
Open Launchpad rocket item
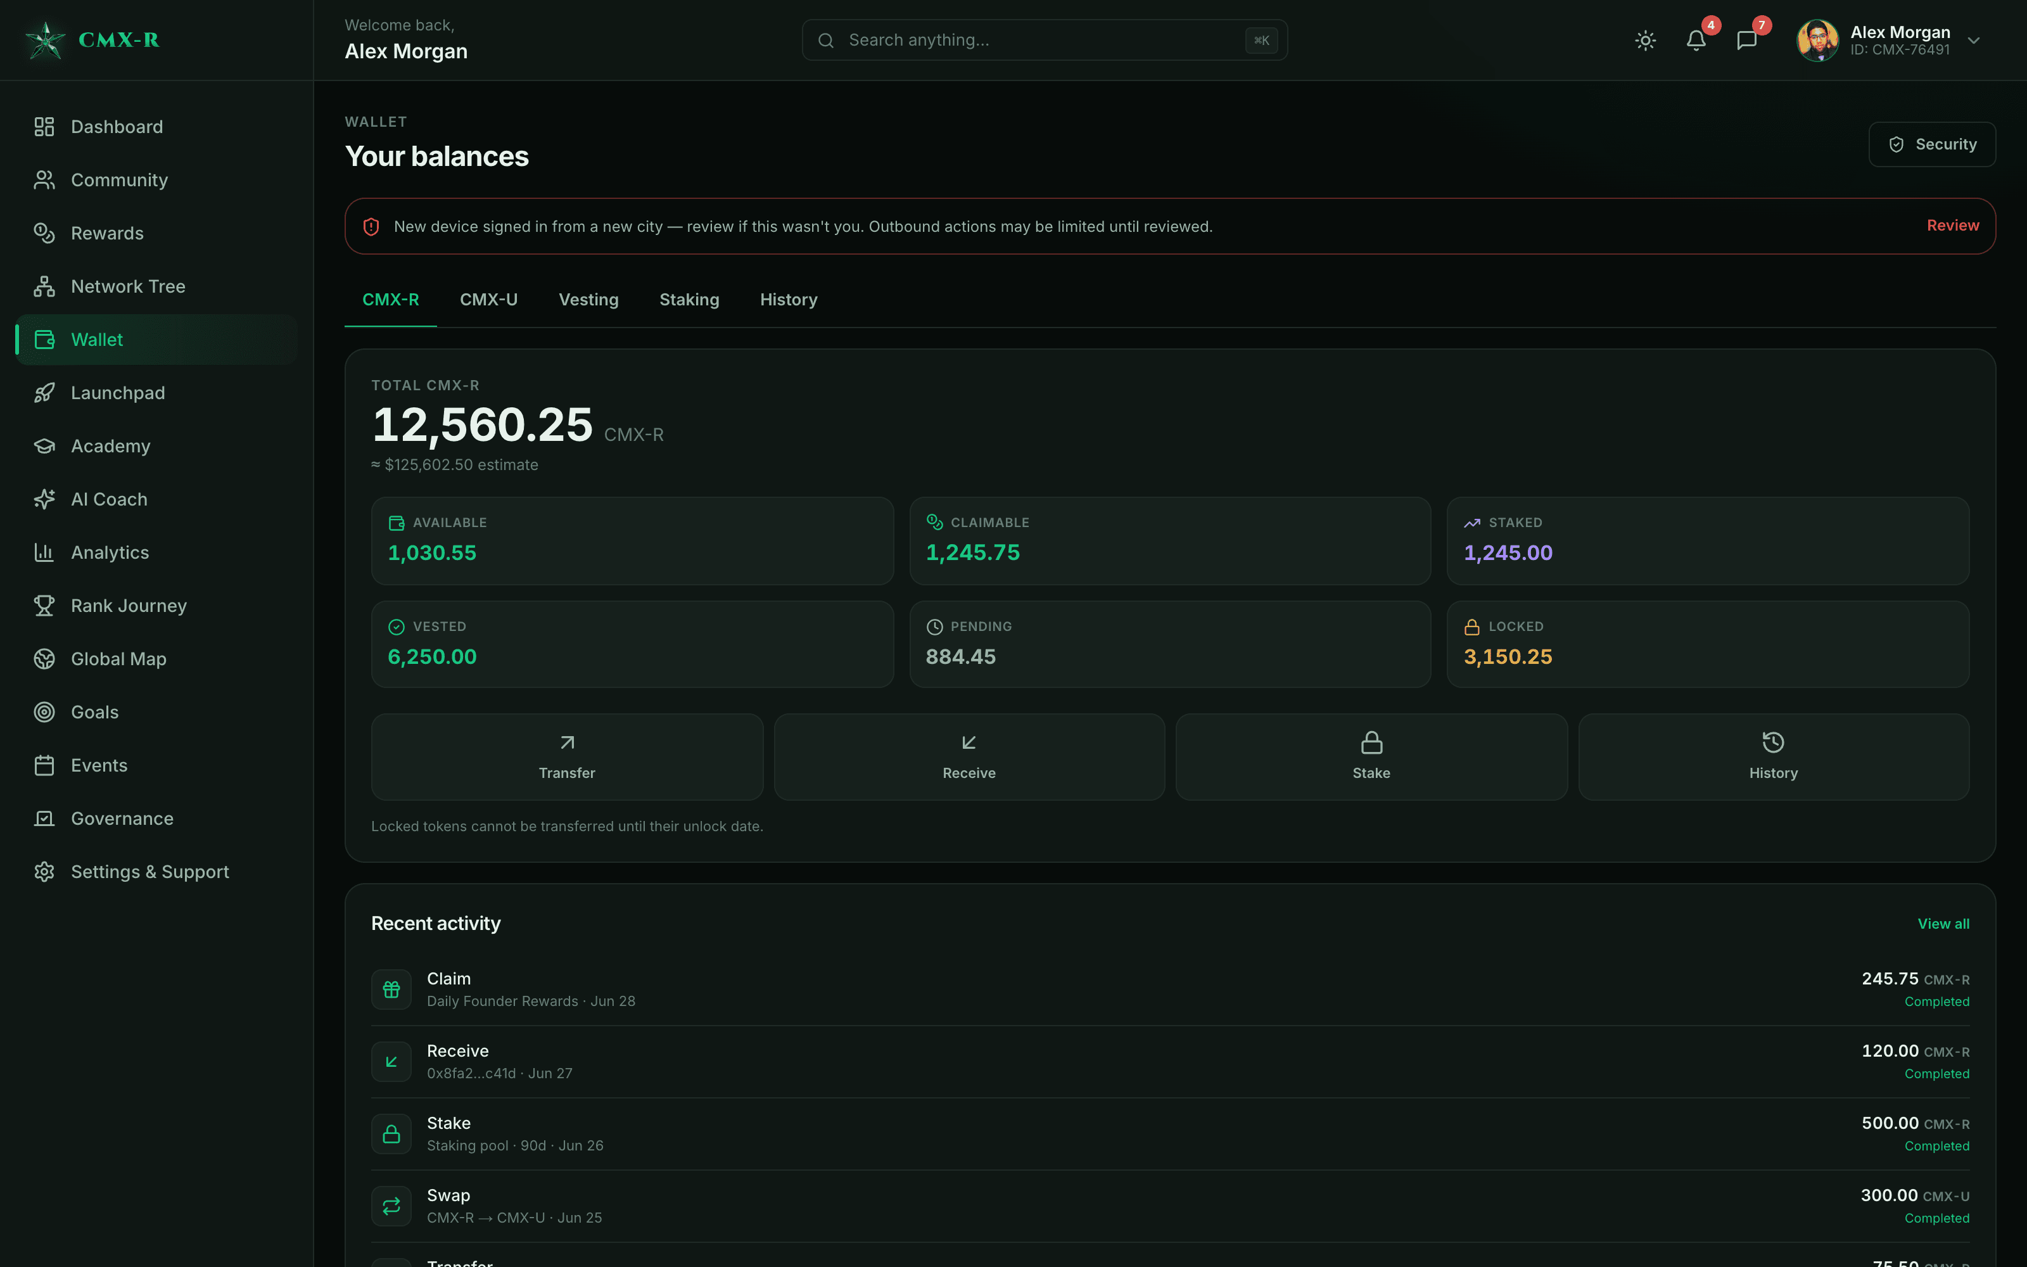point(156,393)
